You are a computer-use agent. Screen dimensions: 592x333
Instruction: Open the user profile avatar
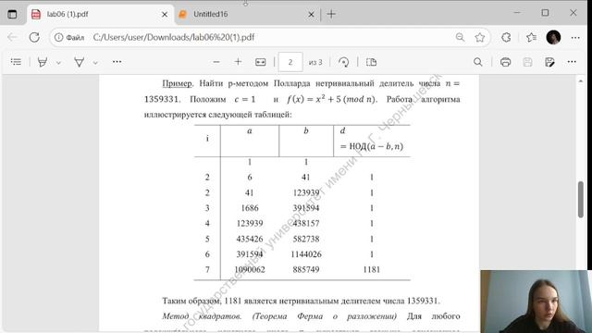(x=553, y=37)
